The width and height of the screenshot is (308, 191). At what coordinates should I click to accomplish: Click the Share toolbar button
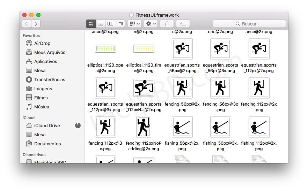pyautogui.click(x=167, y=24)
